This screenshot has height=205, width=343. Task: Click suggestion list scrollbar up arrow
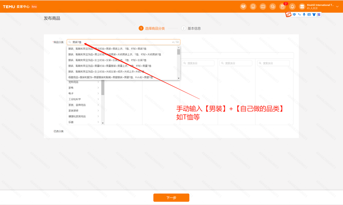[179, 48]
